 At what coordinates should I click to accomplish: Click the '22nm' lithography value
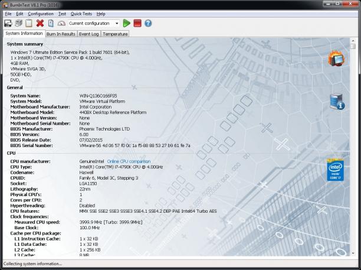point(85,189)
